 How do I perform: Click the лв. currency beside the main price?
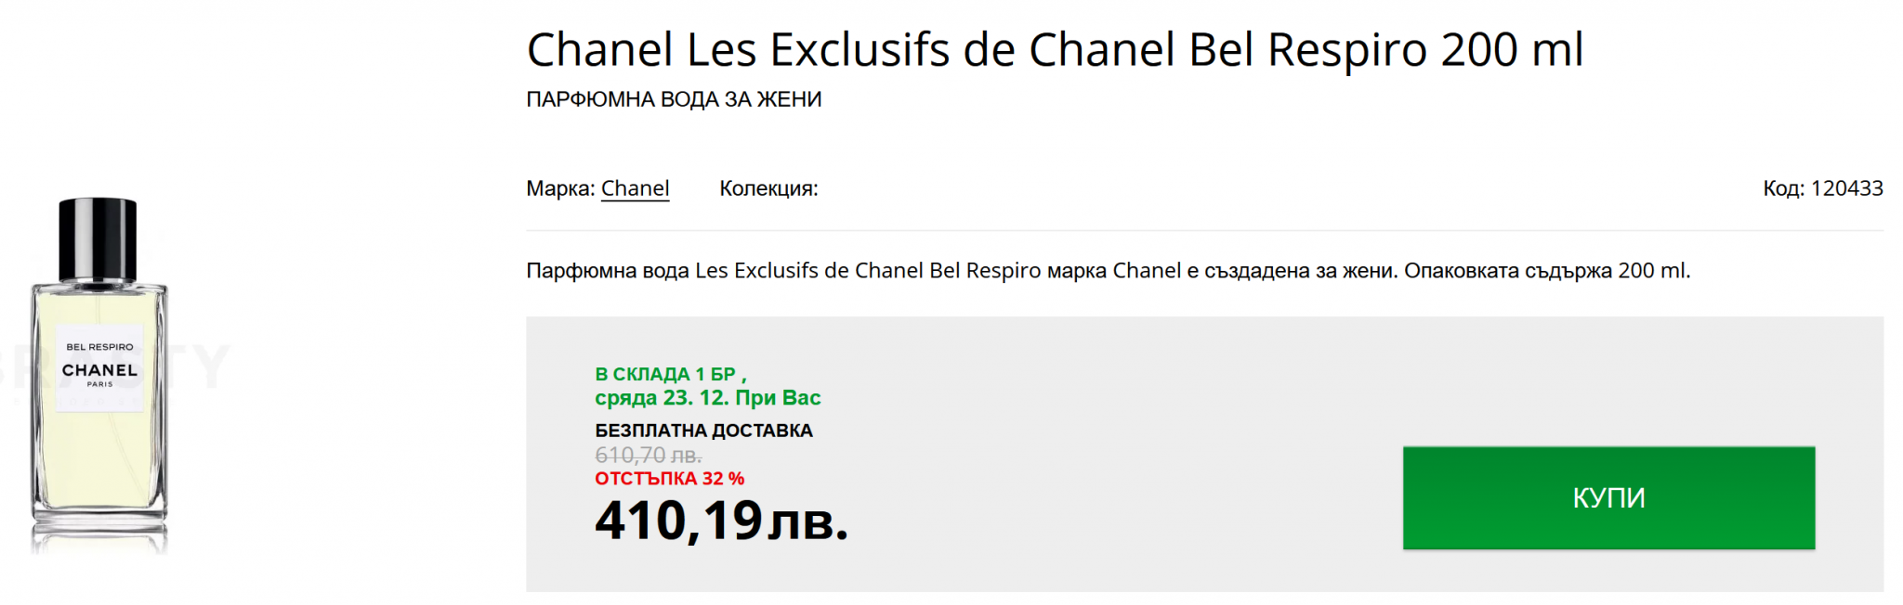tap(807, 522)
